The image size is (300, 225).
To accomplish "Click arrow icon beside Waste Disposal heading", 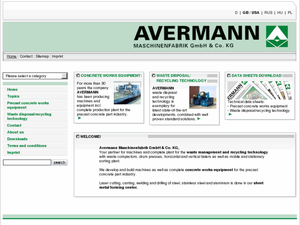I will [x=154, y=76].
